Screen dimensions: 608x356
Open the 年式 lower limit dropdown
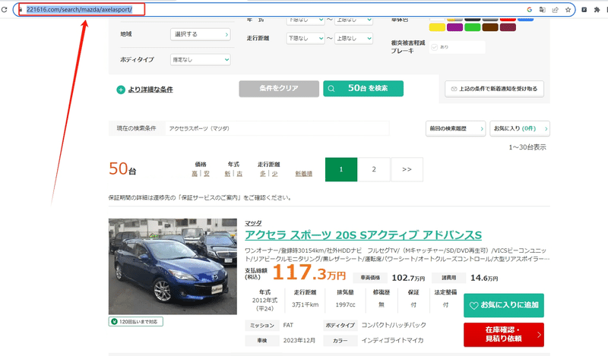[x=306, y=20]
